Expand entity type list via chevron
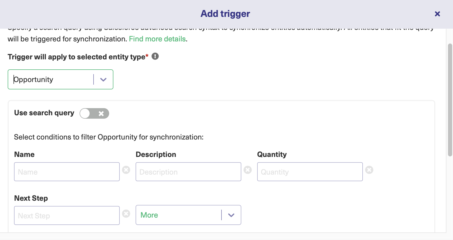This screenshot has height=240, width=453. coord(103,79)
